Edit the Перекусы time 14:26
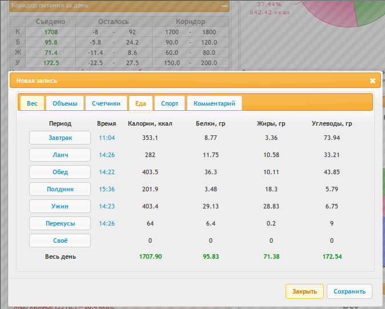385x309 pixels. (x=107, y=223)
